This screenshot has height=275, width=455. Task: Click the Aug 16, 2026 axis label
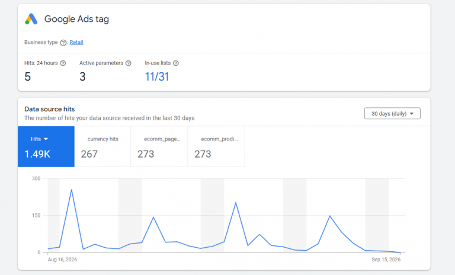tap(62, 260)
